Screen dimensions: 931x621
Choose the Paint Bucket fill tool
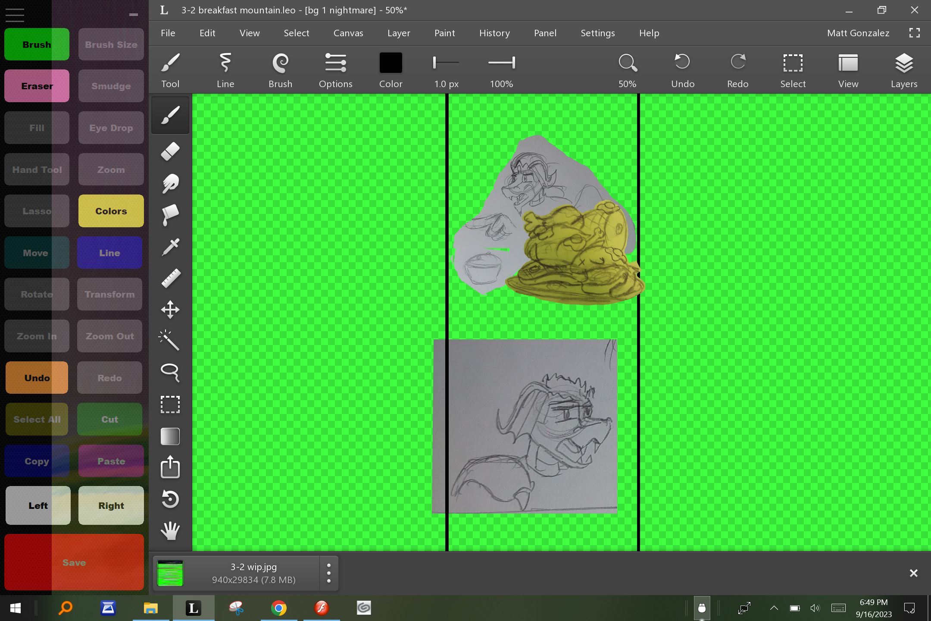(170, 215)
